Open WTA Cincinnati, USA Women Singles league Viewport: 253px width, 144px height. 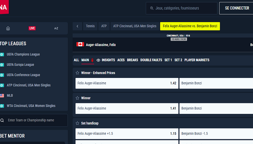[31, 106]
